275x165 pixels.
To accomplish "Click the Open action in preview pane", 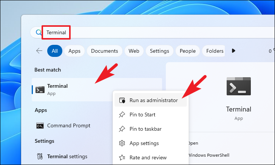I will coord(193,143).
